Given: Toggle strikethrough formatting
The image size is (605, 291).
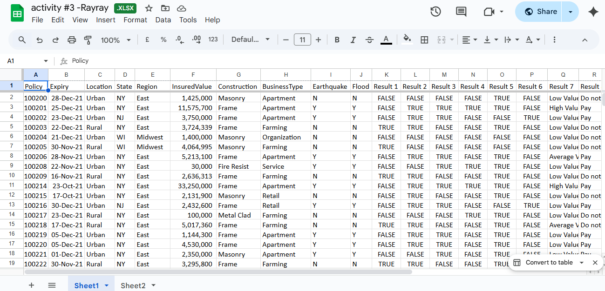Looking at the screenshot, I should (369, 40).
